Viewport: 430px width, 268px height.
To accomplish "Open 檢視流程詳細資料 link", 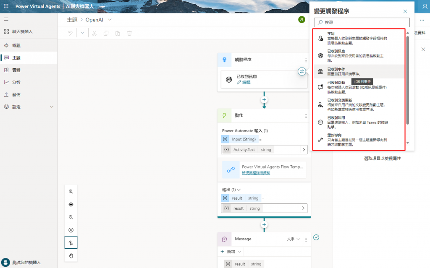I will click(256, 173).
